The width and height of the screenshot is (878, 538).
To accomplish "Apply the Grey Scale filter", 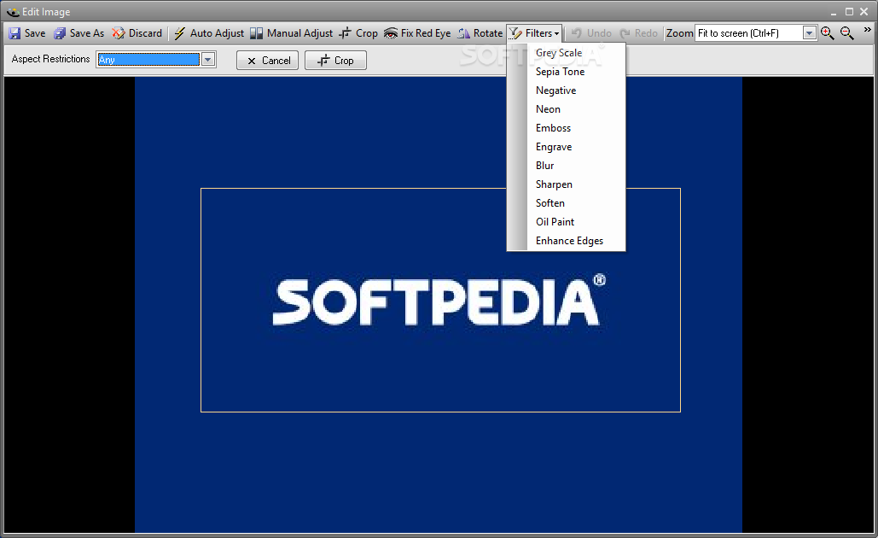I will tap(566, 53).
